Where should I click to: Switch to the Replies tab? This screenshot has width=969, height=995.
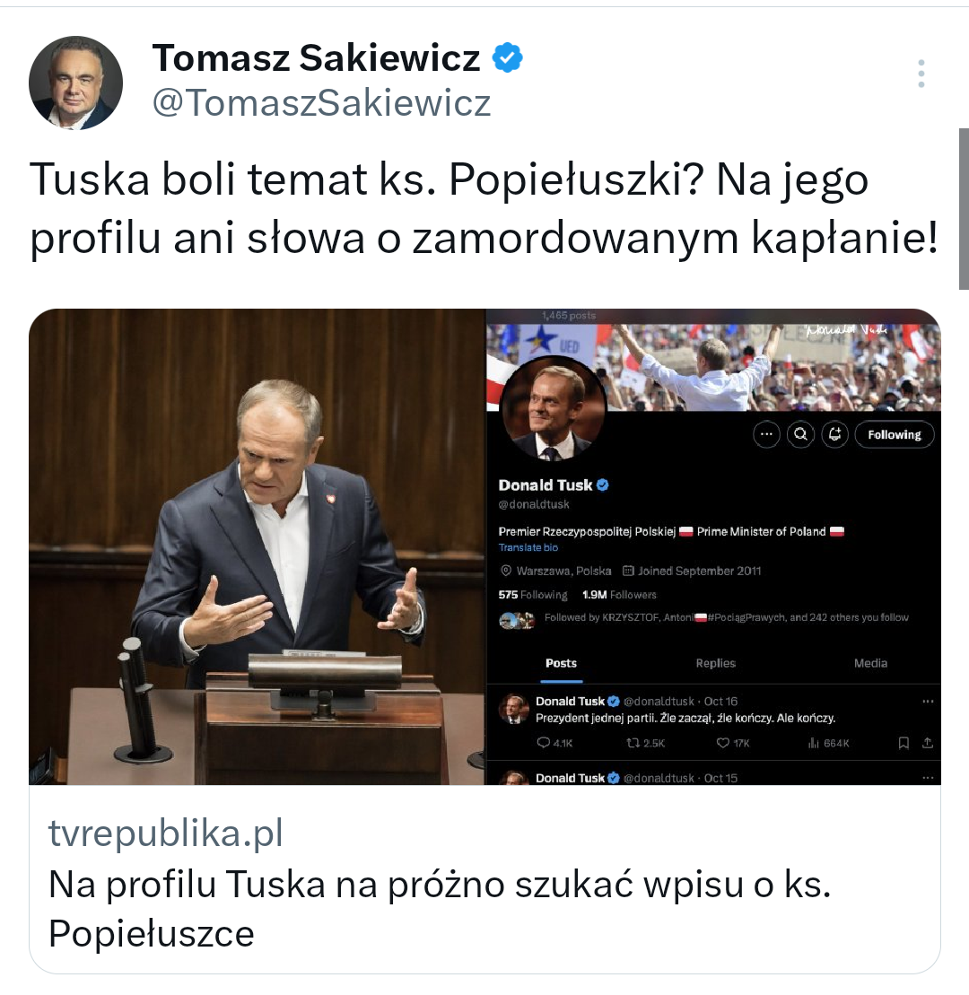coord(715,663)
